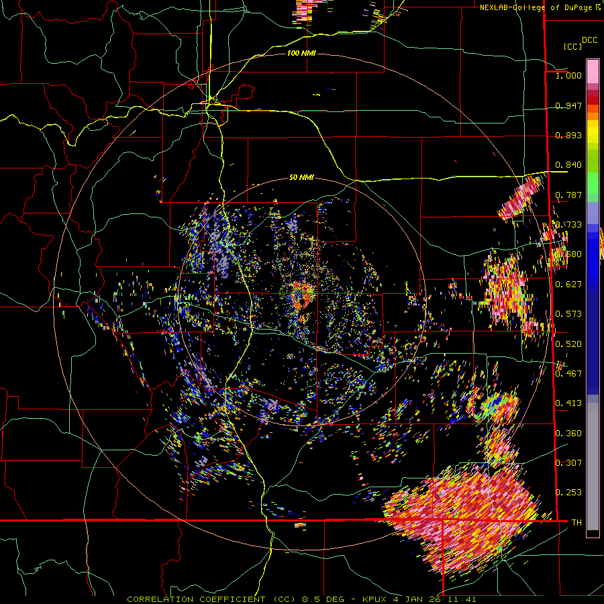Click the 100 NMI range ring label

301,53
